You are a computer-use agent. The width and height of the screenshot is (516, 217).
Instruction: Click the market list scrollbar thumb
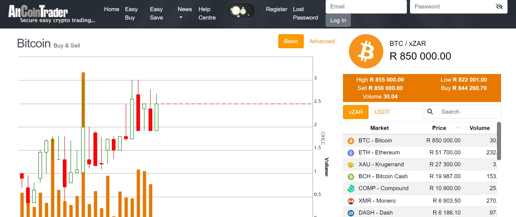pos(499,141)
